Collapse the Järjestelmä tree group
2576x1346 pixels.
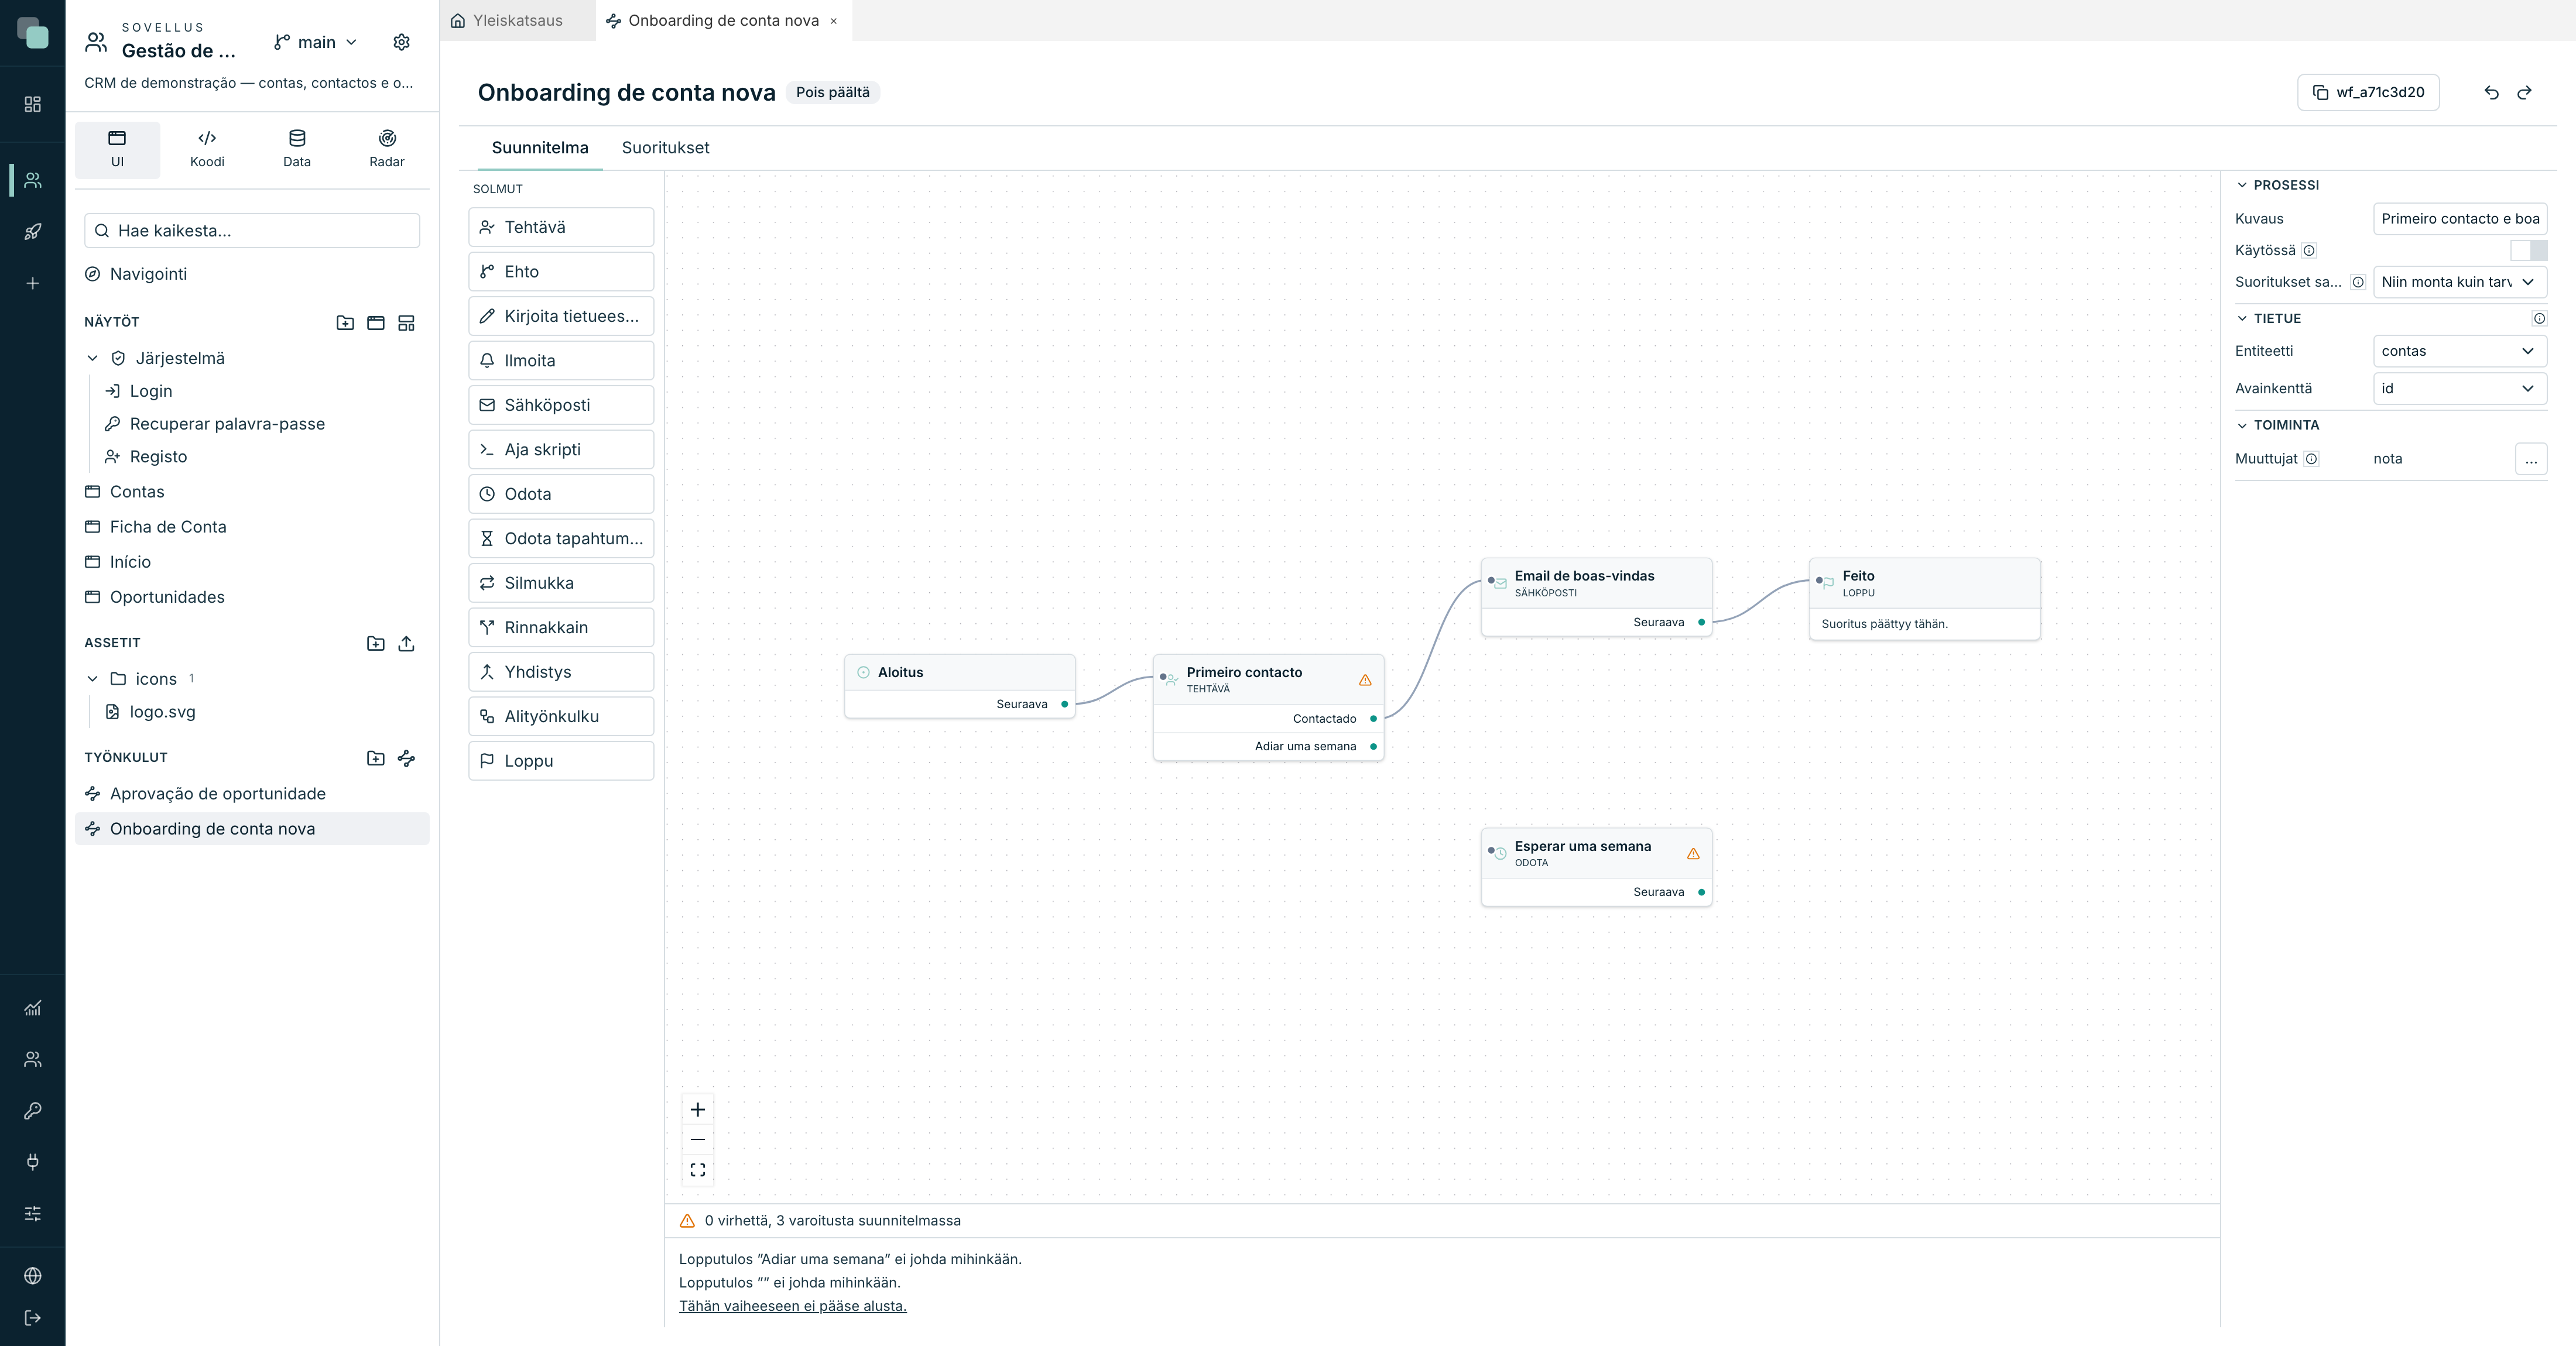(92, 359)
